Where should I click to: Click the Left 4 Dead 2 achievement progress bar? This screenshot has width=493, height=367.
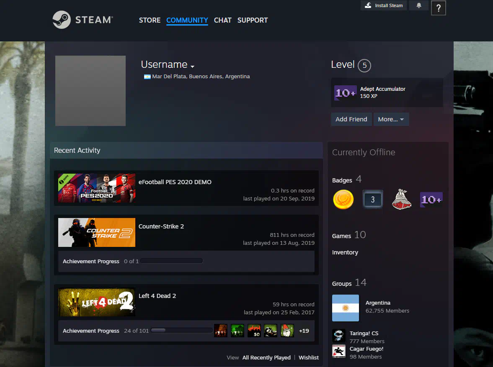click(182, 330)
